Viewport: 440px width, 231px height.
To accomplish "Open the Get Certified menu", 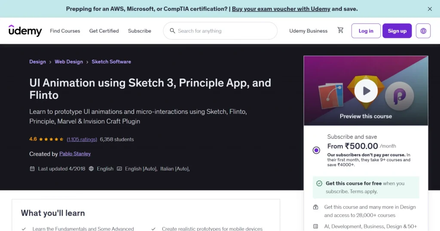I will click(104, 31).
